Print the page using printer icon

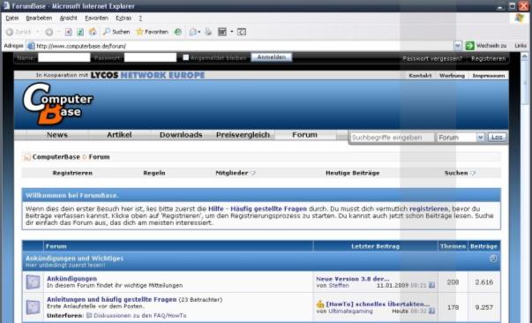coord(208,32)
